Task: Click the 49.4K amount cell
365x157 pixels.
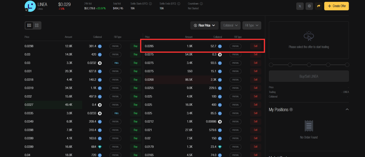Action: click(x=69, y=105)
